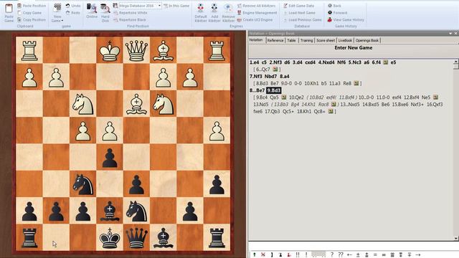Click the → attack symbol
Image resolution: width=459 pixels, height=258 pixels.
(418, 255)
